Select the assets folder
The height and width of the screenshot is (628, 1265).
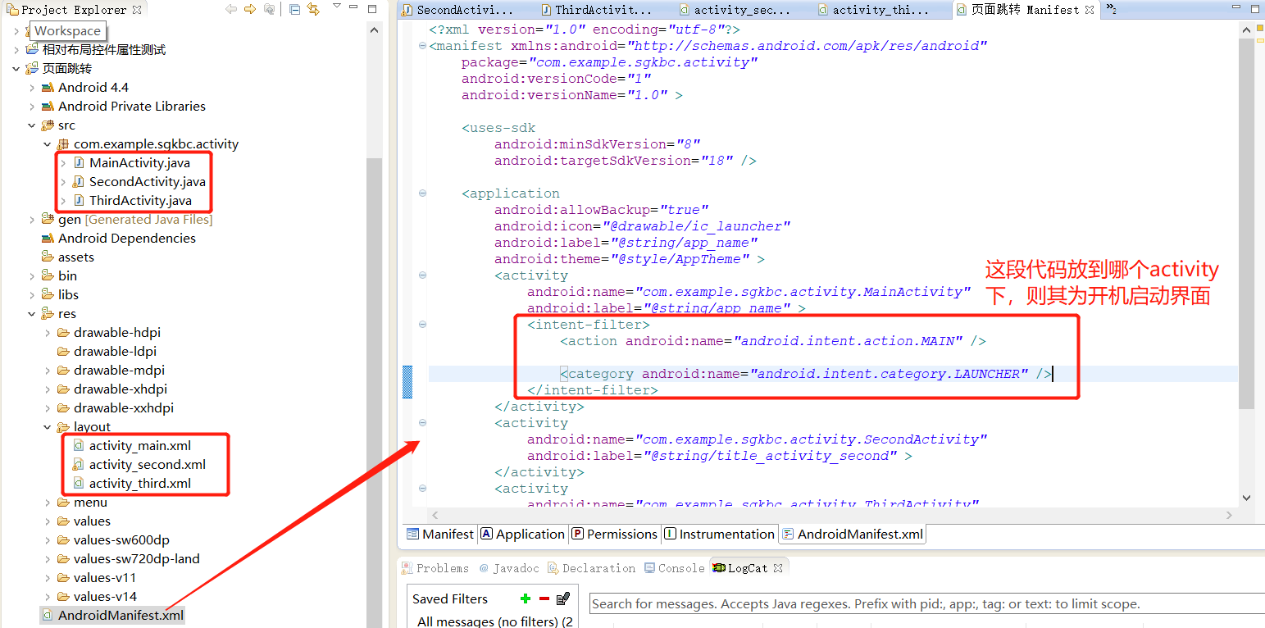pyautogui.click(x=67, y=257)
